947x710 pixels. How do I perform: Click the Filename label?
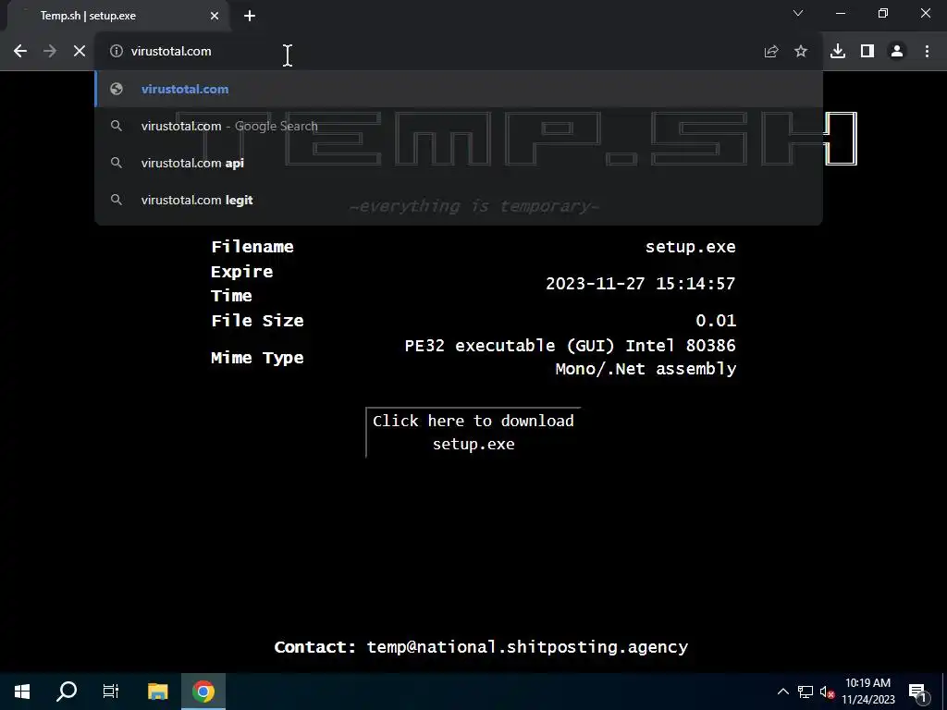[252, 247]
